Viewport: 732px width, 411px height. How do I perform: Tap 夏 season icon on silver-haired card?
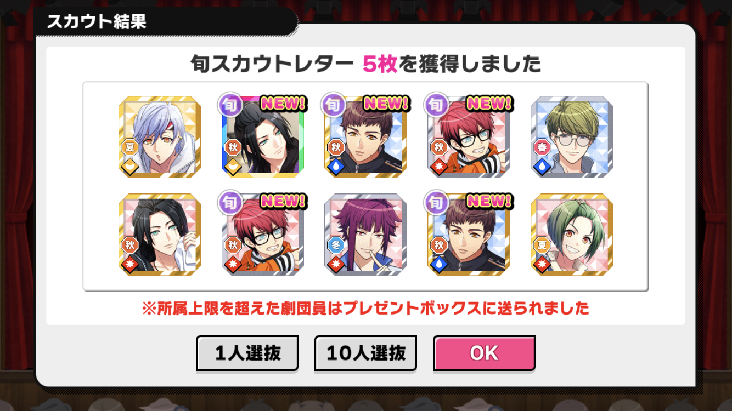(x=129, y=147)
